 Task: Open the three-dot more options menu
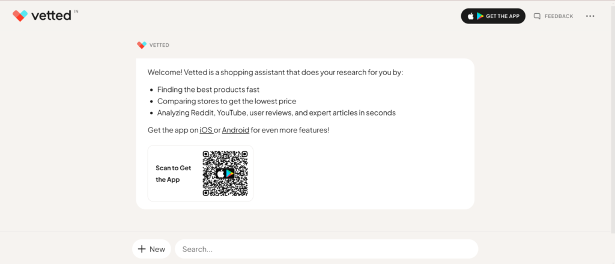click(x=590, y=16)
